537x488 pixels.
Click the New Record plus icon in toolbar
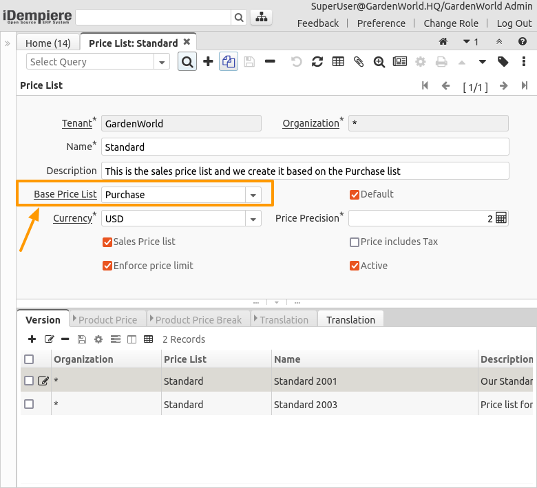coord(208,62)
